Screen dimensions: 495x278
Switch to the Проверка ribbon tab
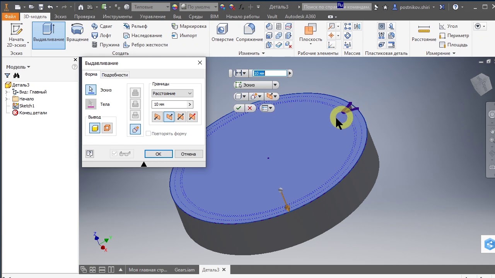point(85,17)
